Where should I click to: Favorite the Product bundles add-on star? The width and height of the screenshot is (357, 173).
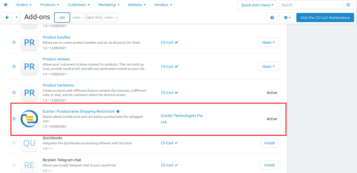point(14,42)
